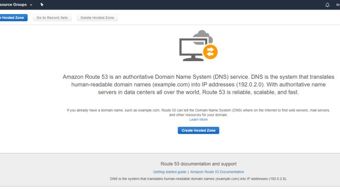Click the footer sentence 'DNS is the system that translates'
Screen dimensions: 340x191
[x=199, y=179]
